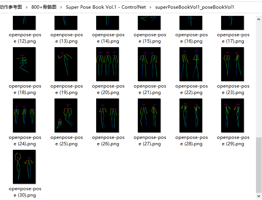
Task: Select the openpose-pose (23).png file icon
Action: point(232,64)
